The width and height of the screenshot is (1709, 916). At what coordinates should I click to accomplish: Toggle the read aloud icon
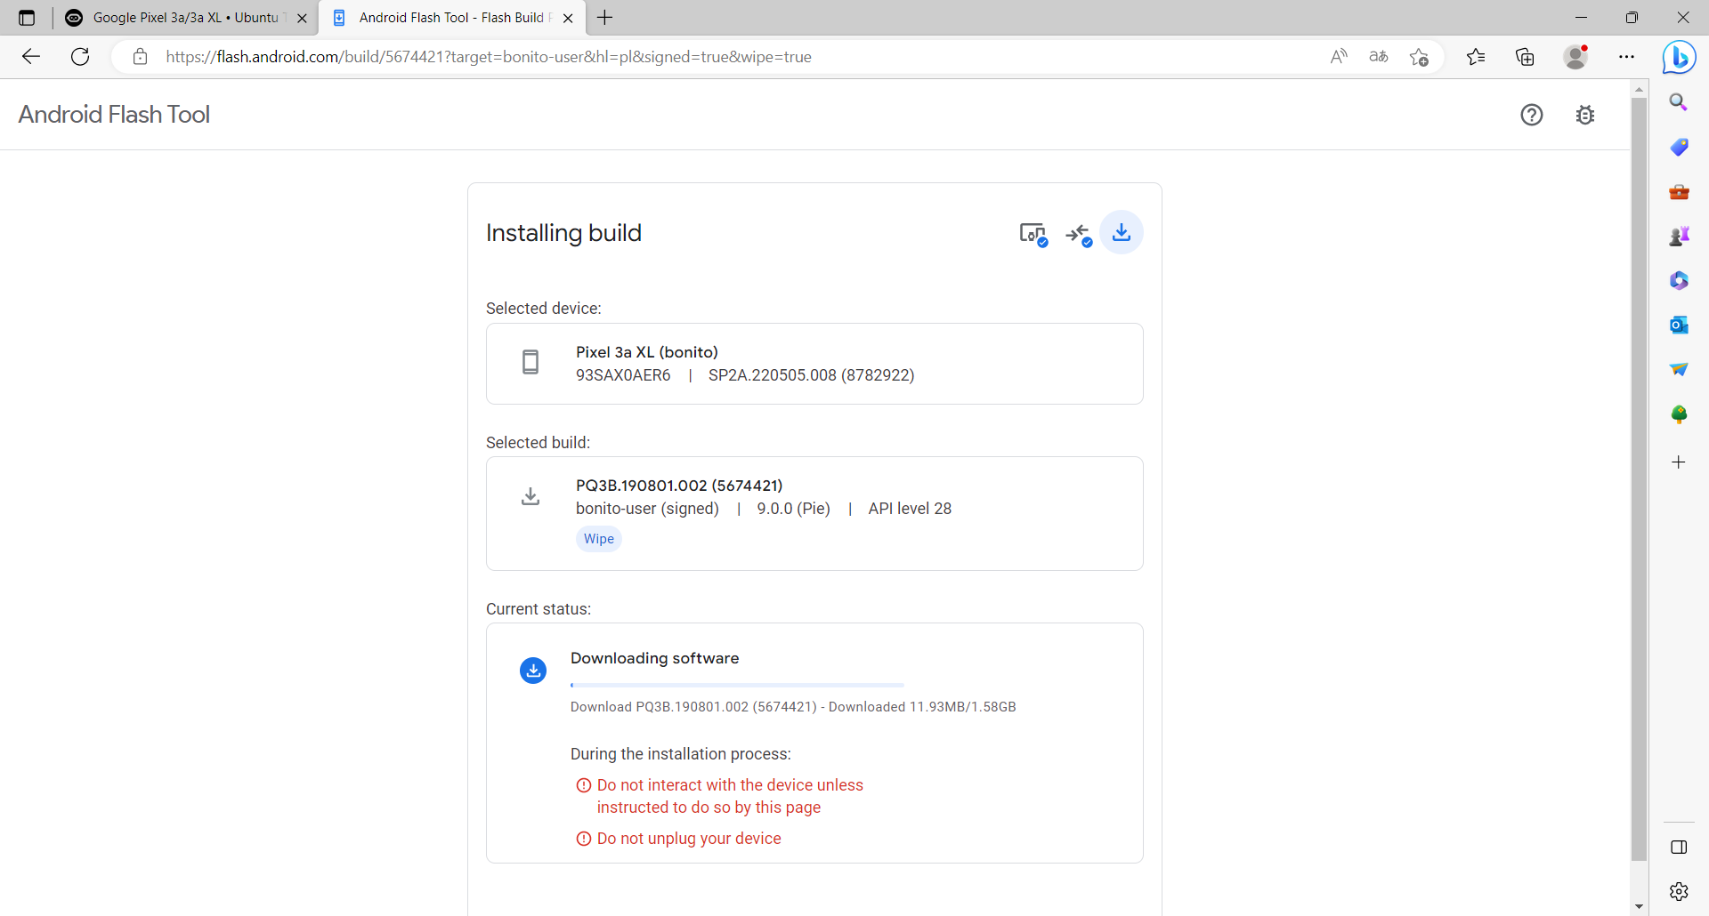[1338, 57]
